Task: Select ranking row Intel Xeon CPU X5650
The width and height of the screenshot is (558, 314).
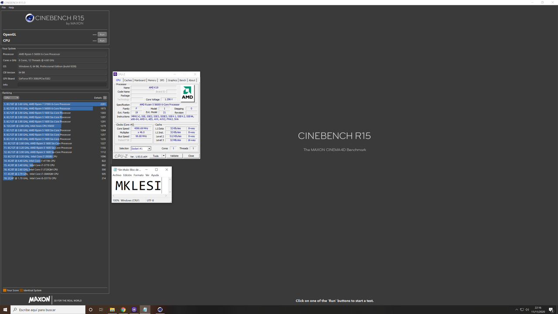Action: pos(54,126)
